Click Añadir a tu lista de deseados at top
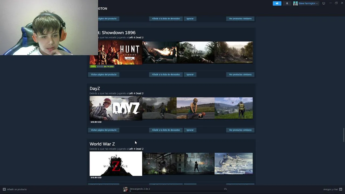Image resolution: width=345 pixels, height=194 pixels. [166, 19]
